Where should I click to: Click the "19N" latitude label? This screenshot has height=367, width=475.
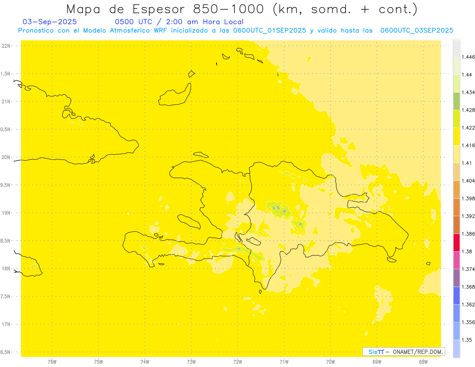coord(6,213)
